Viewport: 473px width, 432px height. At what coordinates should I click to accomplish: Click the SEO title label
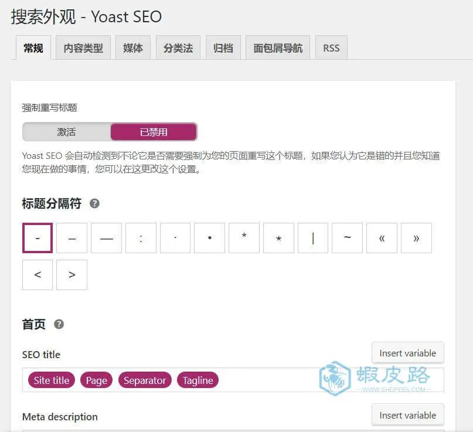41,355
